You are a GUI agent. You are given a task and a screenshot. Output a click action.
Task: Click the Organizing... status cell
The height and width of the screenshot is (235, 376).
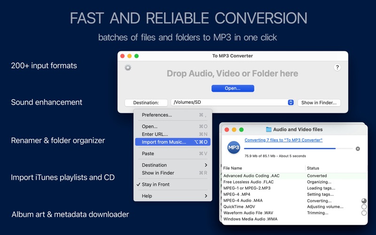[x=319, y=182]
